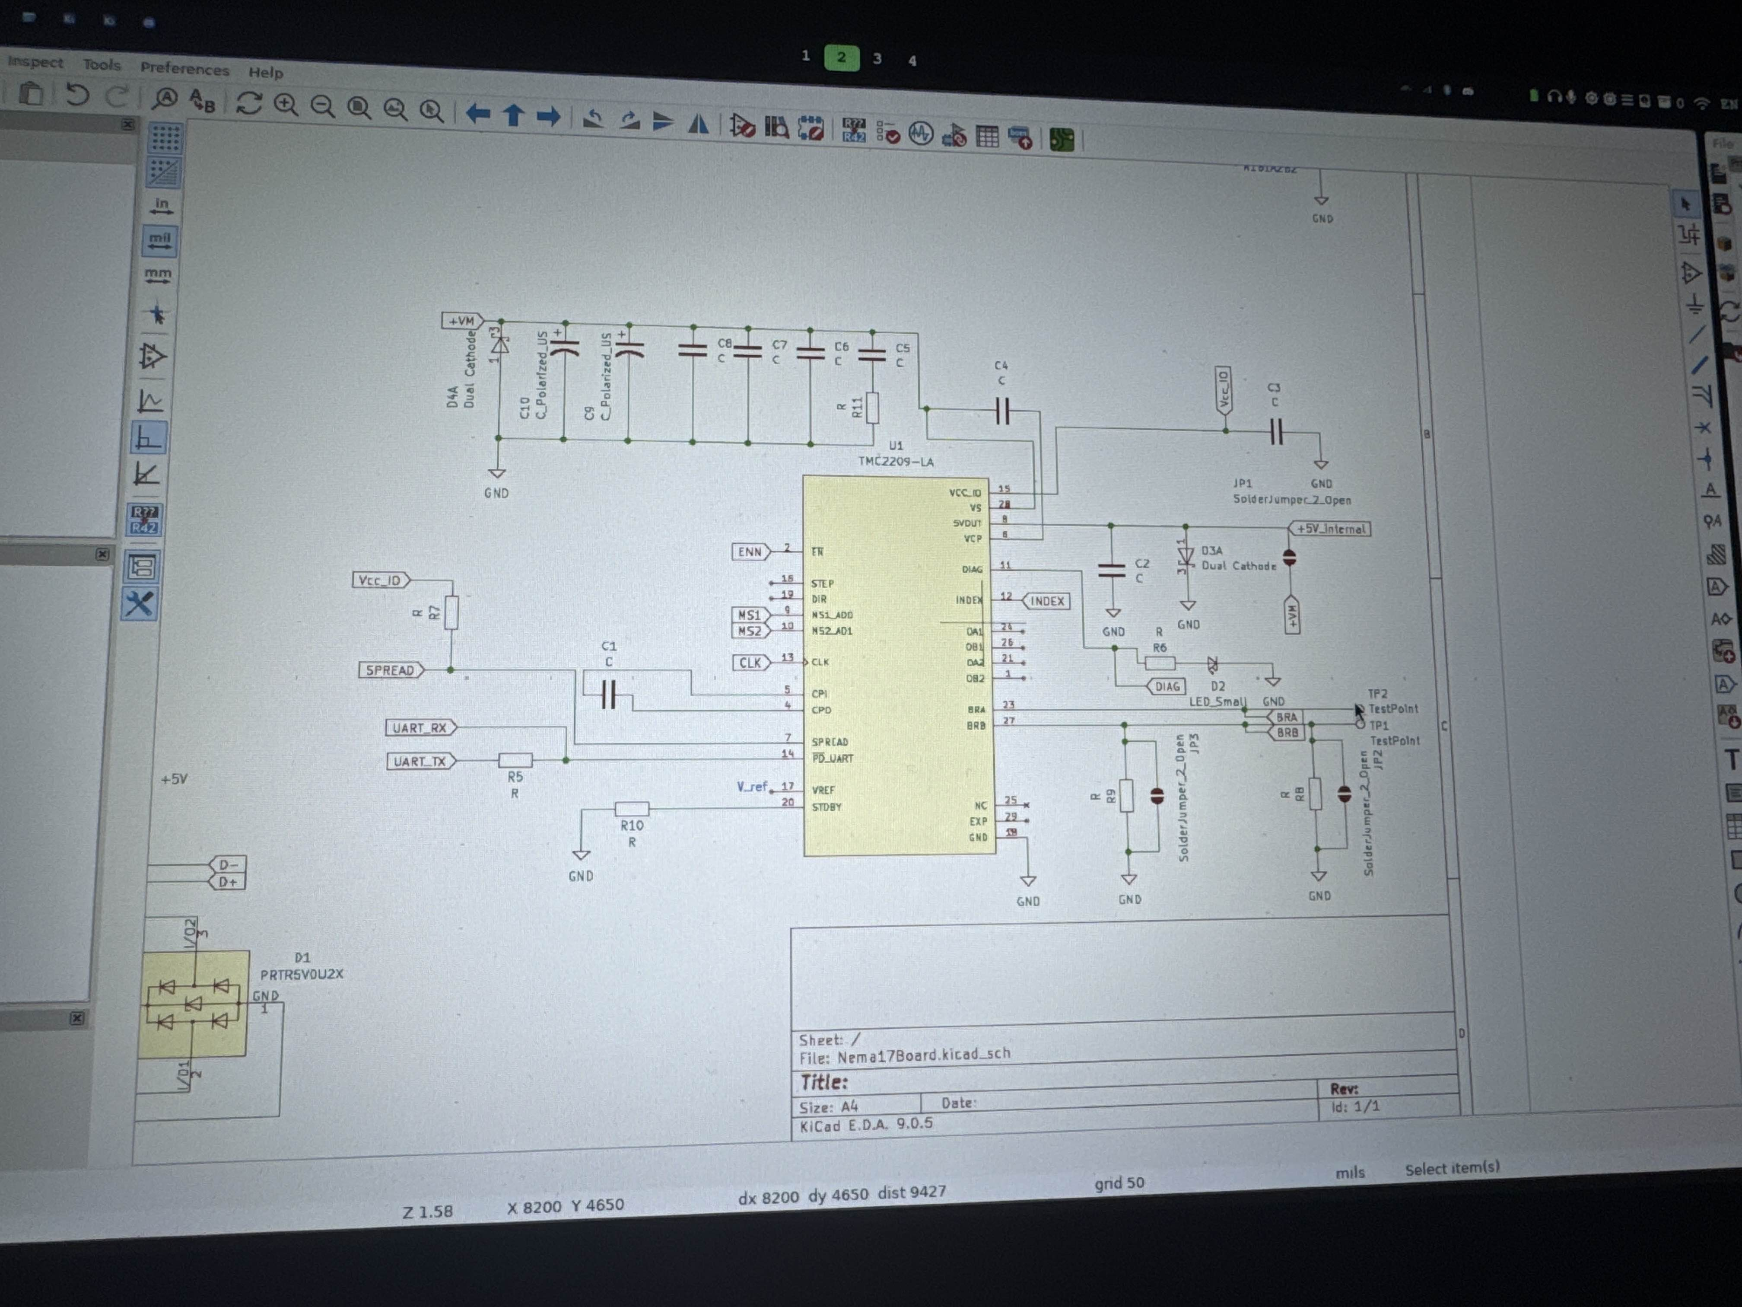Click the annotate schematic R42 toolbar icon

tap(854, 131)
